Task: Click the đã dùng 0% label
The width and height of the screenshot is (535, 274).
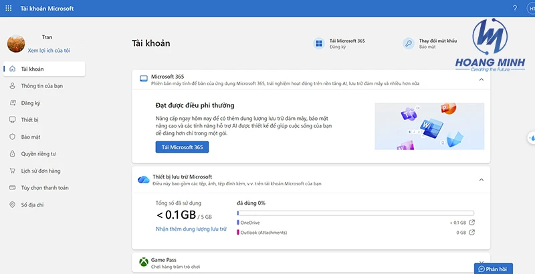Action: [x=251, y=203]
